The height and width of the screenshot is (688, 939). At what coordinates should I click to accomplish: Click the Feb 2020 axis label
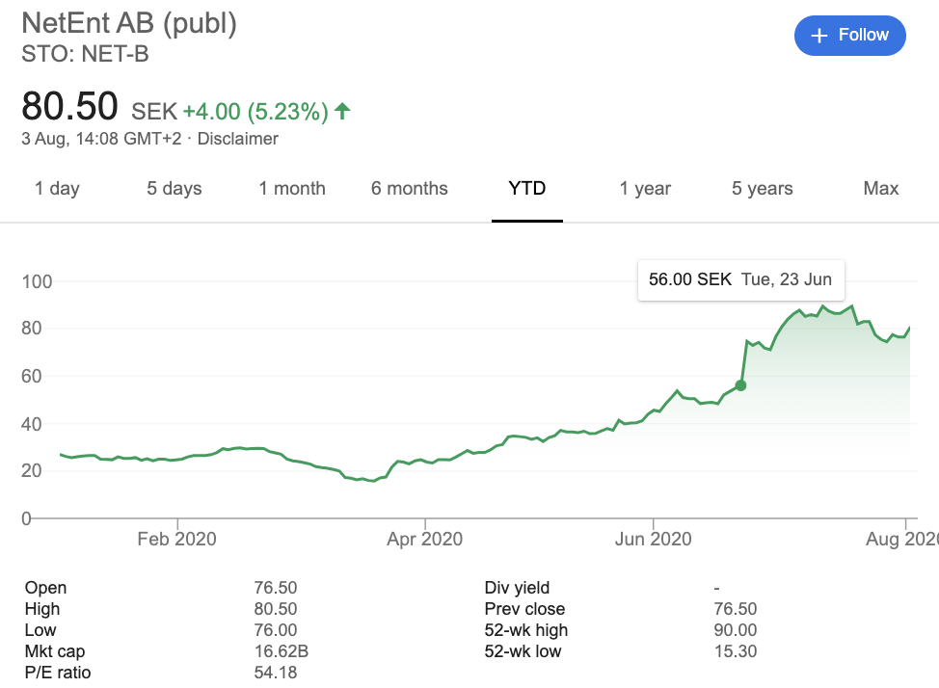pyautogui.click(x=176, y=539)
